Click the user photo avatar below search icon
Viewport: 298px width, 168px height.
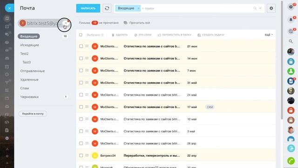click(291, 52)
